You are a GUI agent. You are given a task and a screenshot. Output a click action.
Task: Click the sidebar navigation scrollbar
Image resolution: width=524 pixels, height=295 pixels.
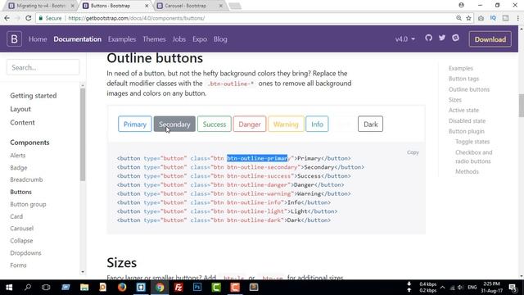(x=83, y=134)
